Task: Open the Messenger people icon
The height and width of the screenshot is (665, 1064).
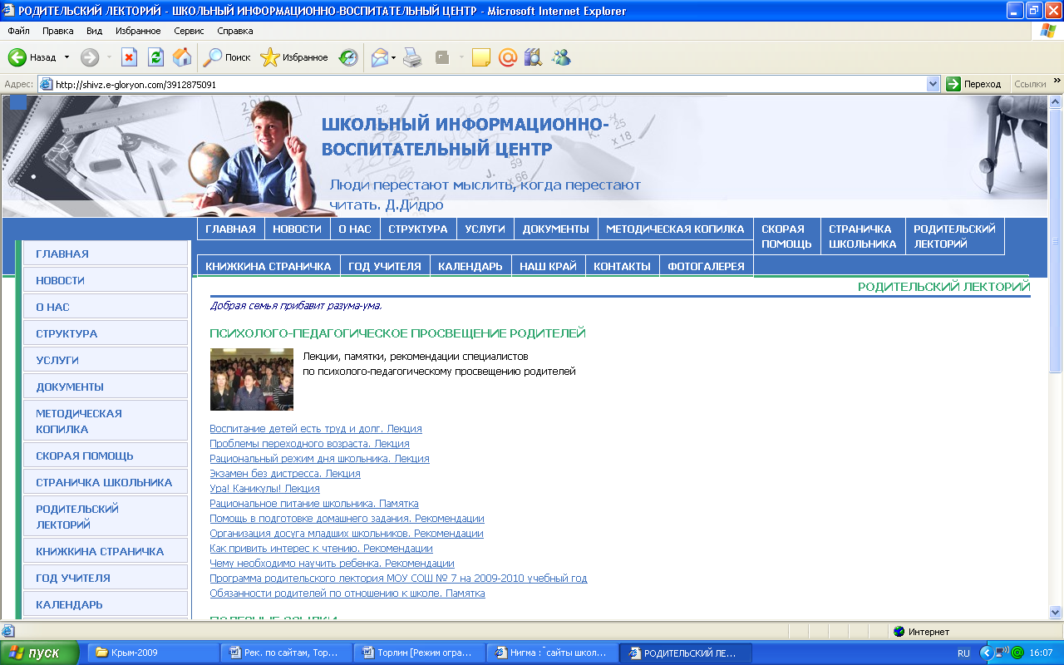Action: point(561,57)
